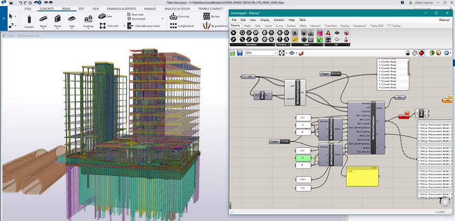The image size is (455, 221).
Task: Toggle the eye preview icon in Grasshopper toolbar
Action: tap(291, 53)
